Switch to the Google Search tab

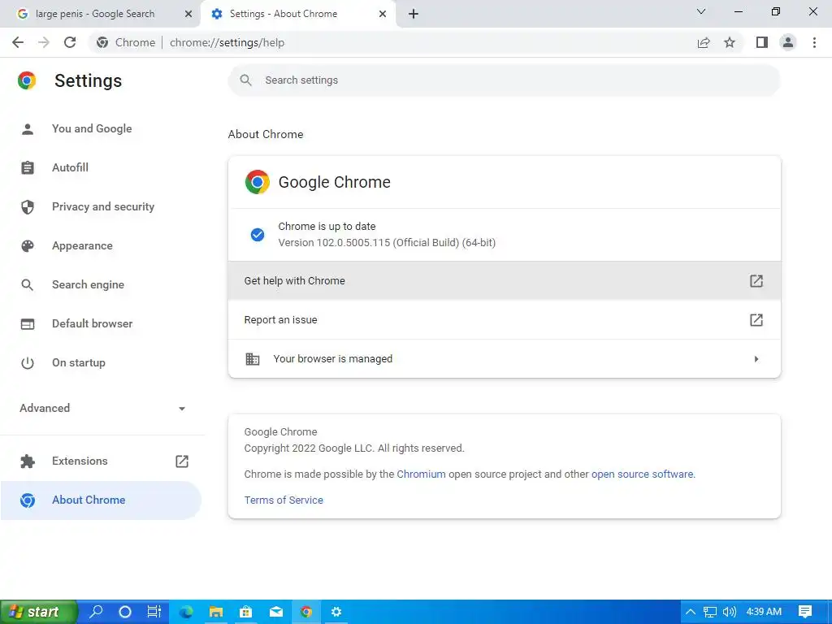pyautogui.click(x=96, y=14)
